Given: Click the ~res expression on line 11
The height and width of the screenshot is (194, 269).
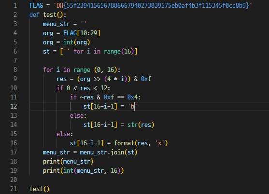Looking at the screenshot, I should [86, 97].
